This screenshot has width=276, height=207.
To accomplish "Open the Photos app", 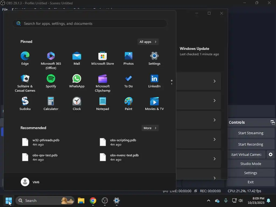I will 129,58.
